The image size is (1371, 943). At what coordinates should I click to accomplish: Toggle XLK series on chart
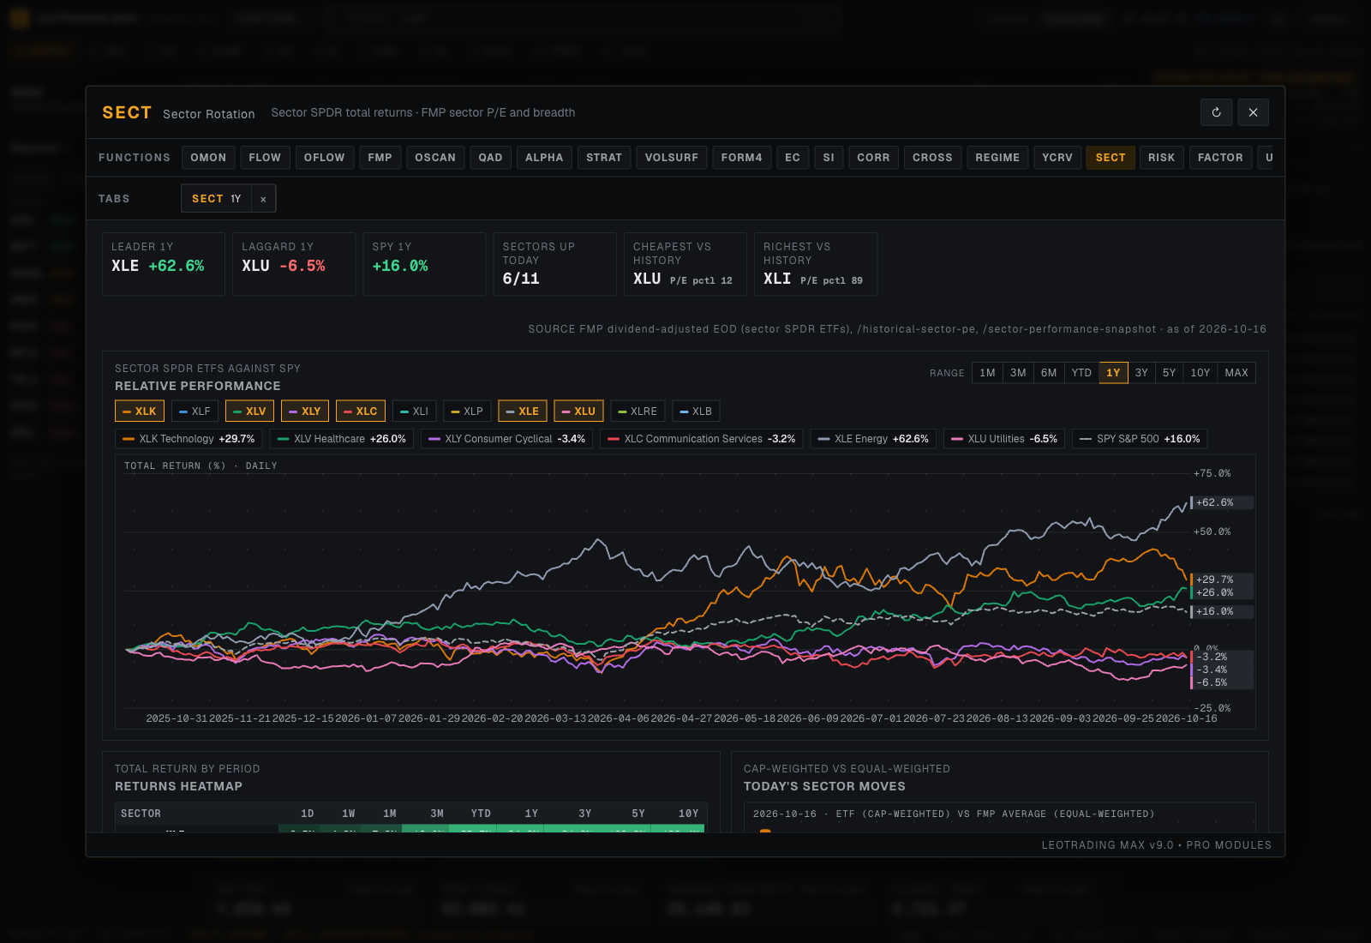(140, 411)
